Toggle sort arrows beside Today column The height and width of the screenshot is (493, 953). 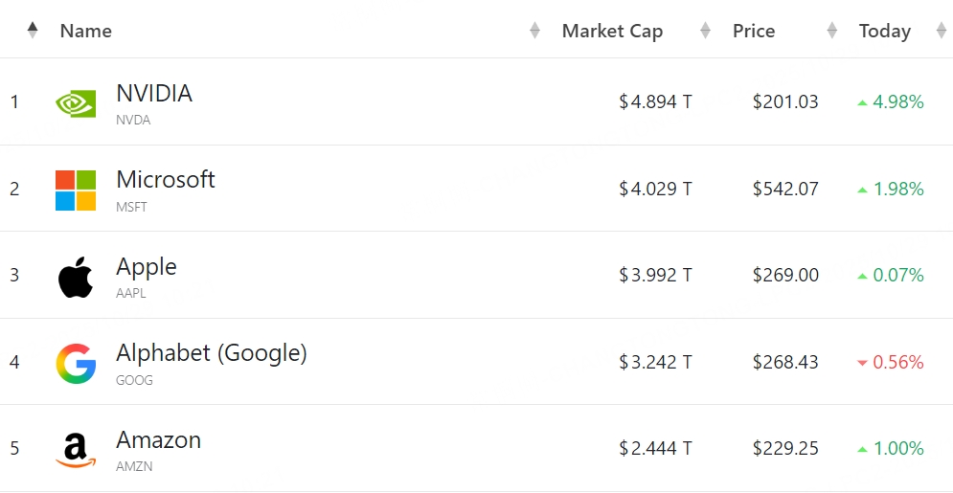pos(941,31)
